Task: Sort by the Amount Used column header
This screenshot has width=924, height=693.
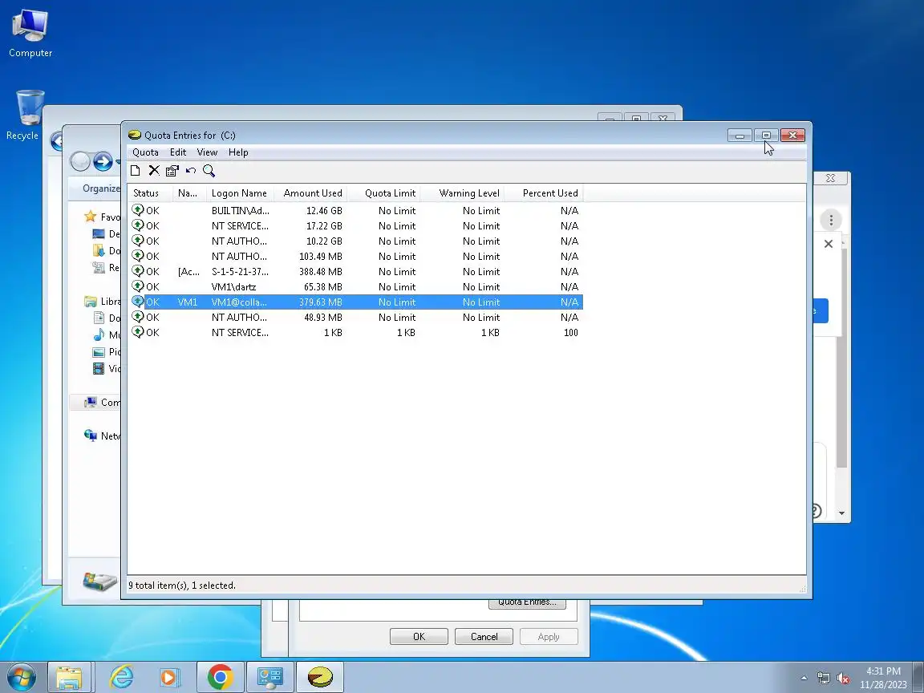Action: click(x=310, y=193)
